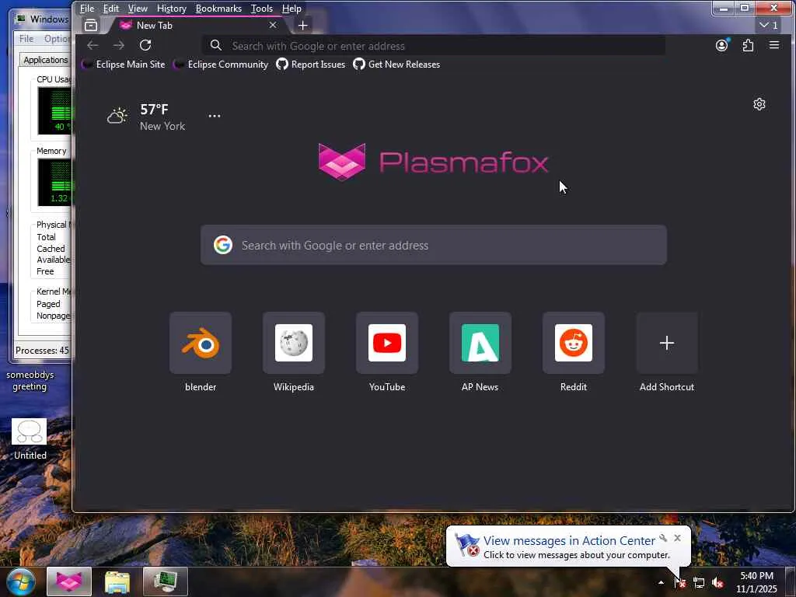Viewport: 796px width, 597px height.
Task: Focus the address bar search field
Action: pos(434,46)
